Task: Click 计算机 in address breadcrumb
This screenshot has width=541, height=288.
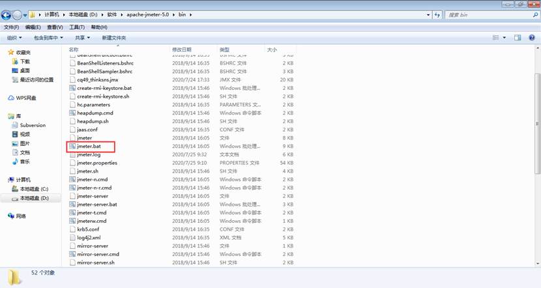Action: [51, 14]
